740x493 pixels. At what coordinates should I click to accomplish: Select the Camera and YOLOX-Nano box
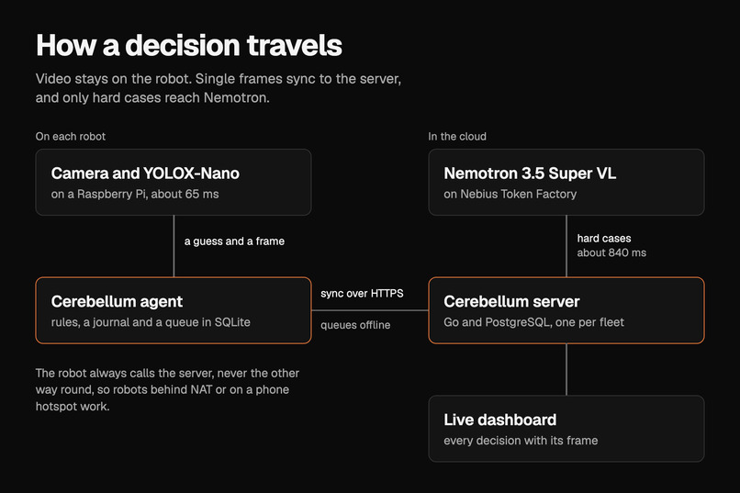(x=174, y=182)
